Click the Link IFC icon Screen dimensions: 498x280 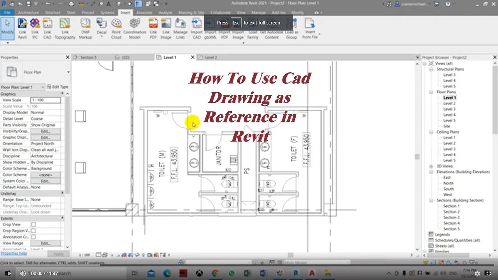[35, 28]
